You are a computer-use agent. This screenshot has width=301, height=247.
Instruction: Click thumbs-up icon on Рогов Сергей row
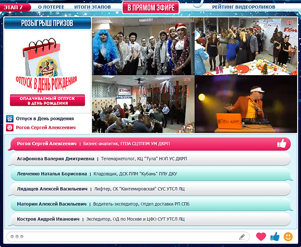click(x=282, y=144)
